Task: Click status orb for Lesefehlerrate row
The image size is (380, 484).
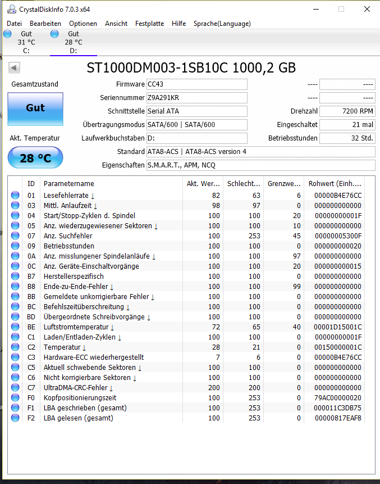Action: pos(15,195)
